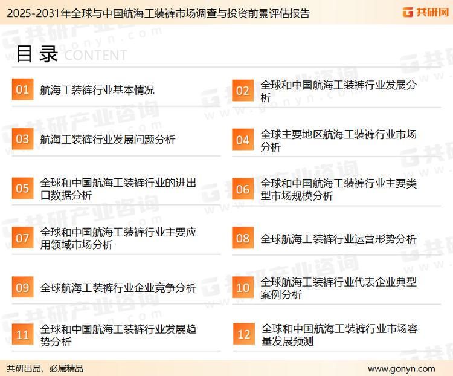Click the orange 02 number badge

point(243,91)
